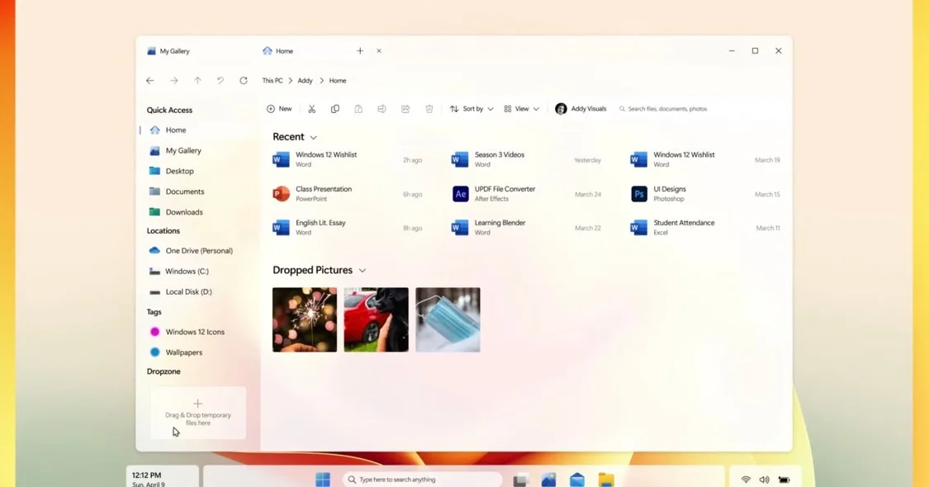Collapse the Recent section chevron

pos(314,138)
